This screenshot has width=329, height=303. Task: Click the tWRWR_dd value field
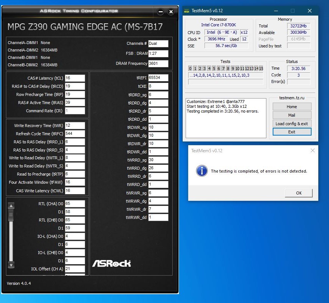pyautogui.click(x=158, y=217)
